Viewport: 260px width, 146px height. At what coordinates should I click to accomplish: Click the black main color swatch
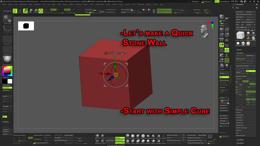(5, 81)
